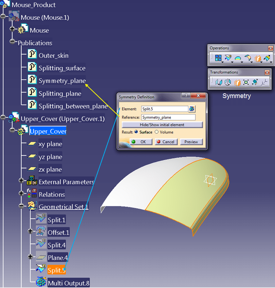Image resolution: width=275 pixels, height=288 pixels.
Task: Select the Surface result radio button
Action: 136,132
